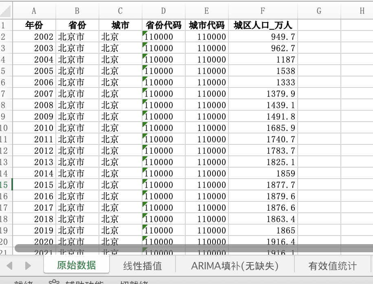Click population value 1538
Viewport: 373px width, 284px height.
click(x=263, y=71)
